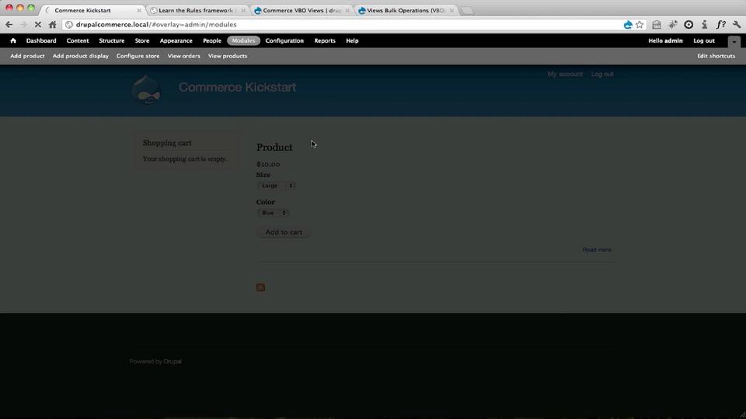Open the browser home page icon
The height and width of the screenshot is (419, 746).
point(53,25)
